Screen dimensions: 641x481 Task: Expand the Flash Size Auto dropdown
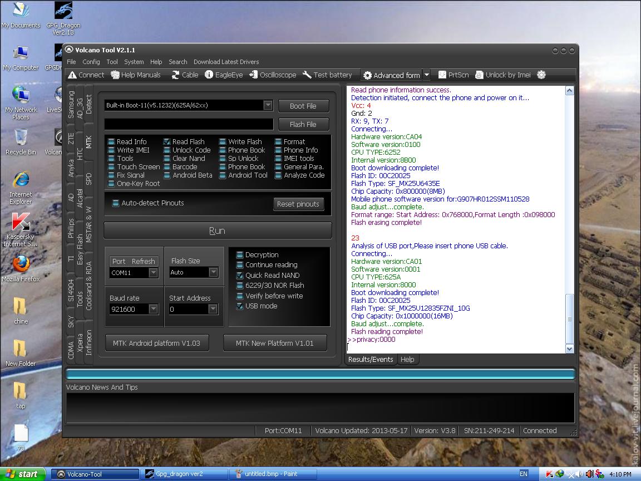(x=214, y=272)
